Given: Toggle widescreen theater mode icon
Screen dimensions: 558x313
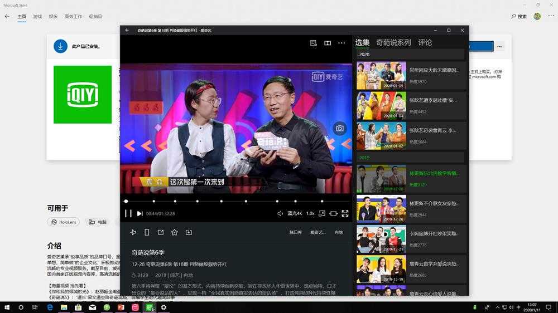Looking at the screenshot, I should click(334, 213).
